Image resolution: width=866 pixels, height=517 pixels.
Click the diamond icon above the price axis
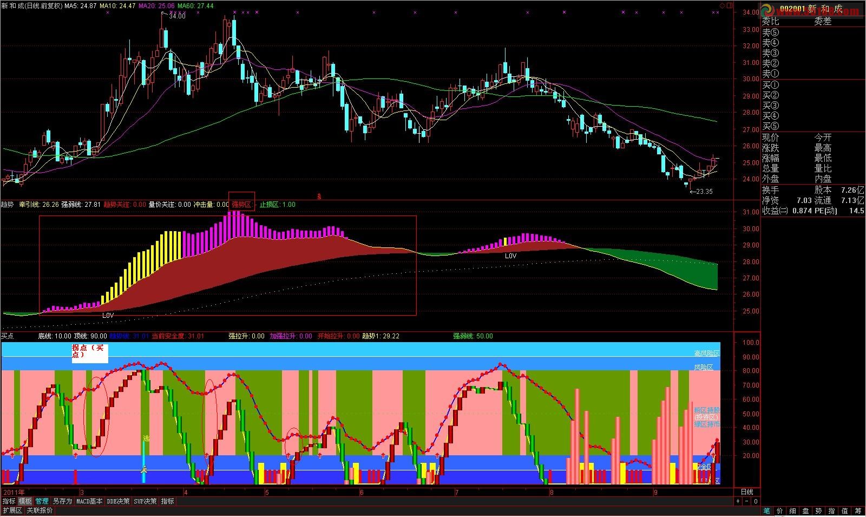point(722,5)
